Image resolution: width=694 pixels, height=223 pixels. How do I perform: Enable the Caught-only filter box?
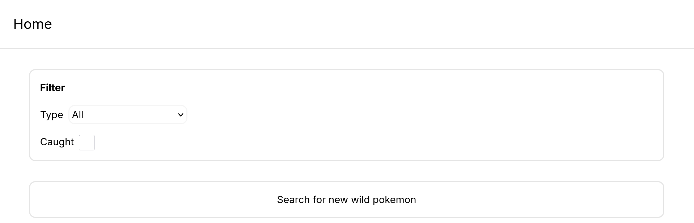click(x=87, y=142)
